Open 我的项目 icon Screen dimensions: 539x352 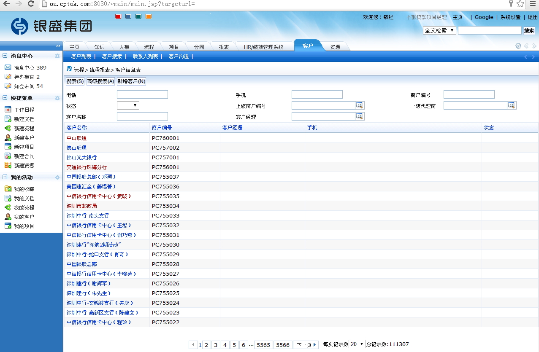pyautogui.click(x=8, y=226)
